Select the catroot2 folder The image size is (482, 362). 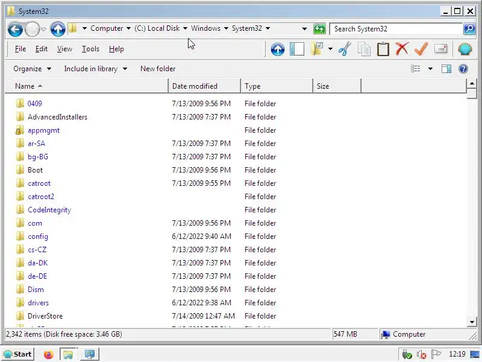[41, 197]
